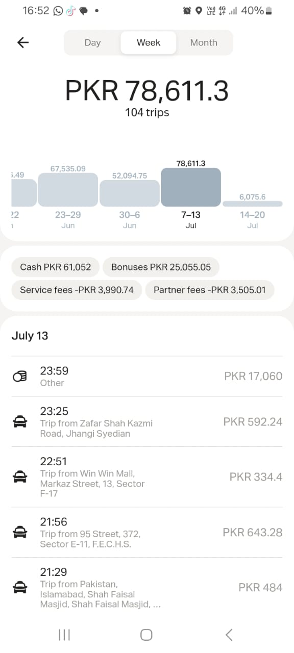Open trip from Win Win Mall

point(147,477)
